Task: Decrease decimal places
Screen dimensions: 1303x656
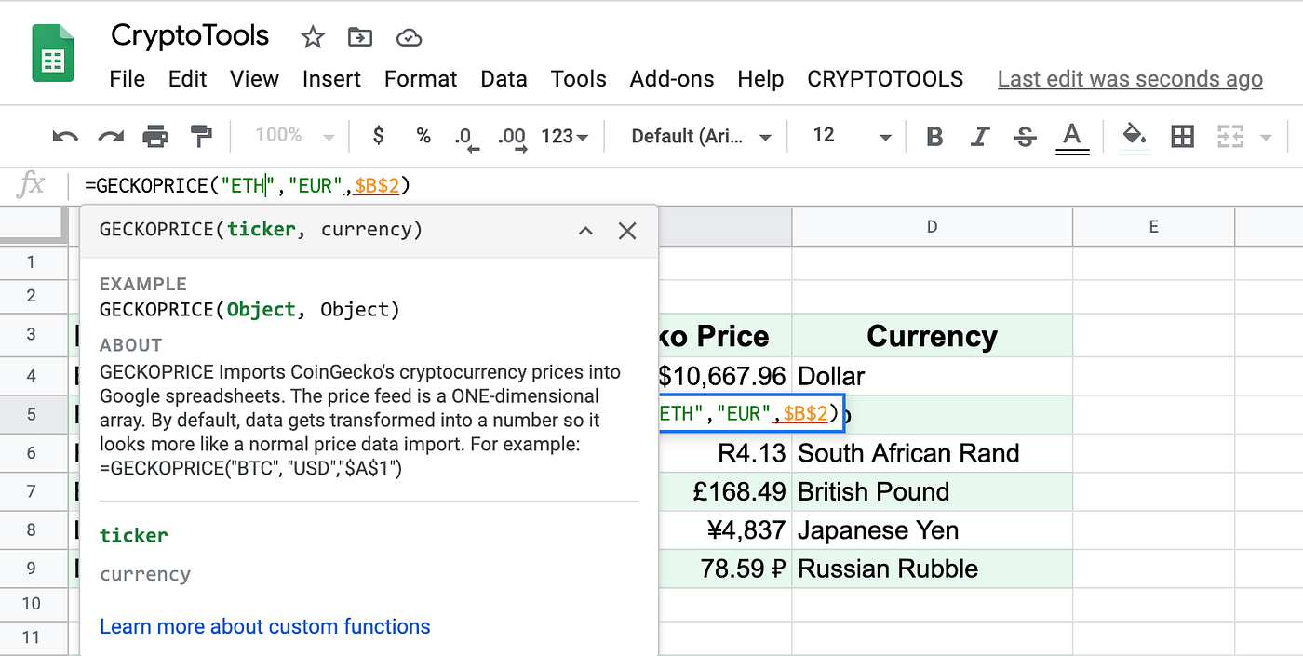Action: tap(466, 138)
